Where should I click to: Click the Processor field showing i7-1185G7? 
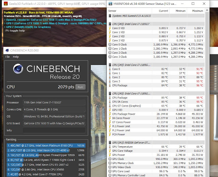[x=54, y=103]
